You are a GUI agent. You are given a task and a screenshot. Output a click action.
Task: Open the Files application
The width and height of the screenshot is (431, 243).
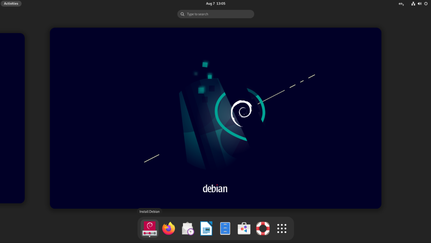(x=225, y=228)
